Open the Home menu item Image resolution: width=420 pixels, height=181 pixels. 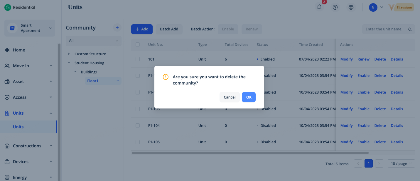19,50
